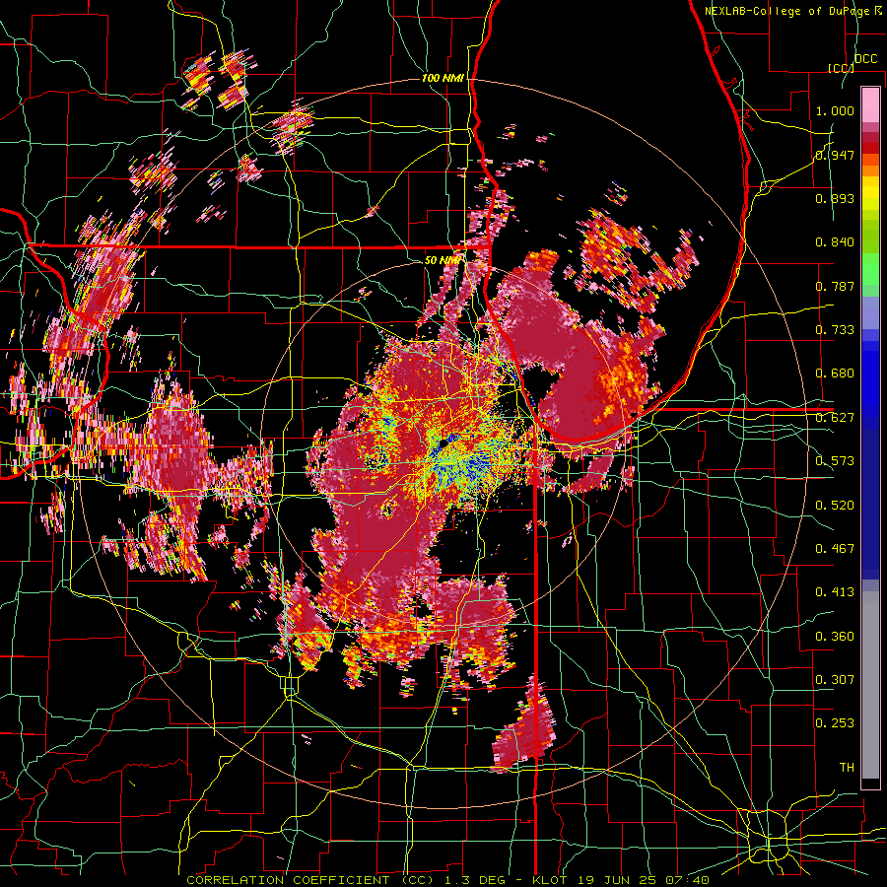887x887 pixels.
Task: Select the 0.733 scale value
Action: click(x=835, y=330)
